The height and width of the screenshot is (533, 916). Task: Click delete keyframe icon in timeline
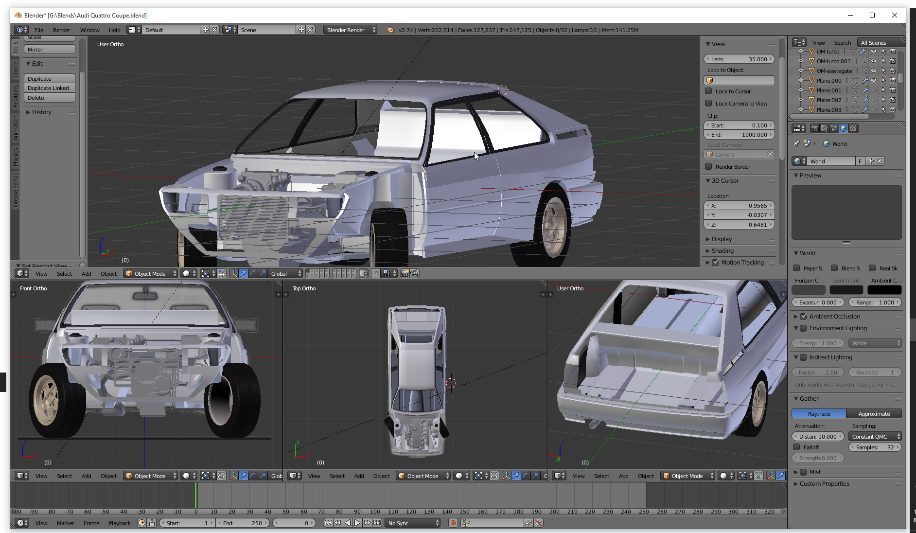click(538, 523)
